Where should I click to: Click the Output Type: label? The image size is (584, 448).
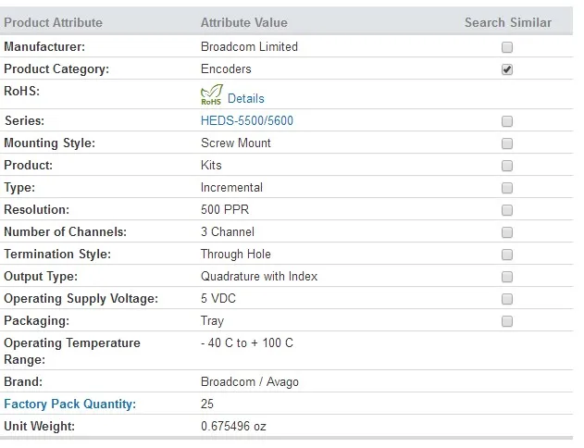tap(41, 277)
